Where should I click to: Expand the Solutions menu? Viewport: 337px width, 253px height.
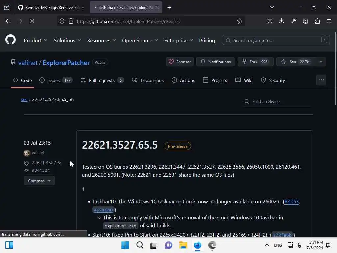click(x=67, y=40)
